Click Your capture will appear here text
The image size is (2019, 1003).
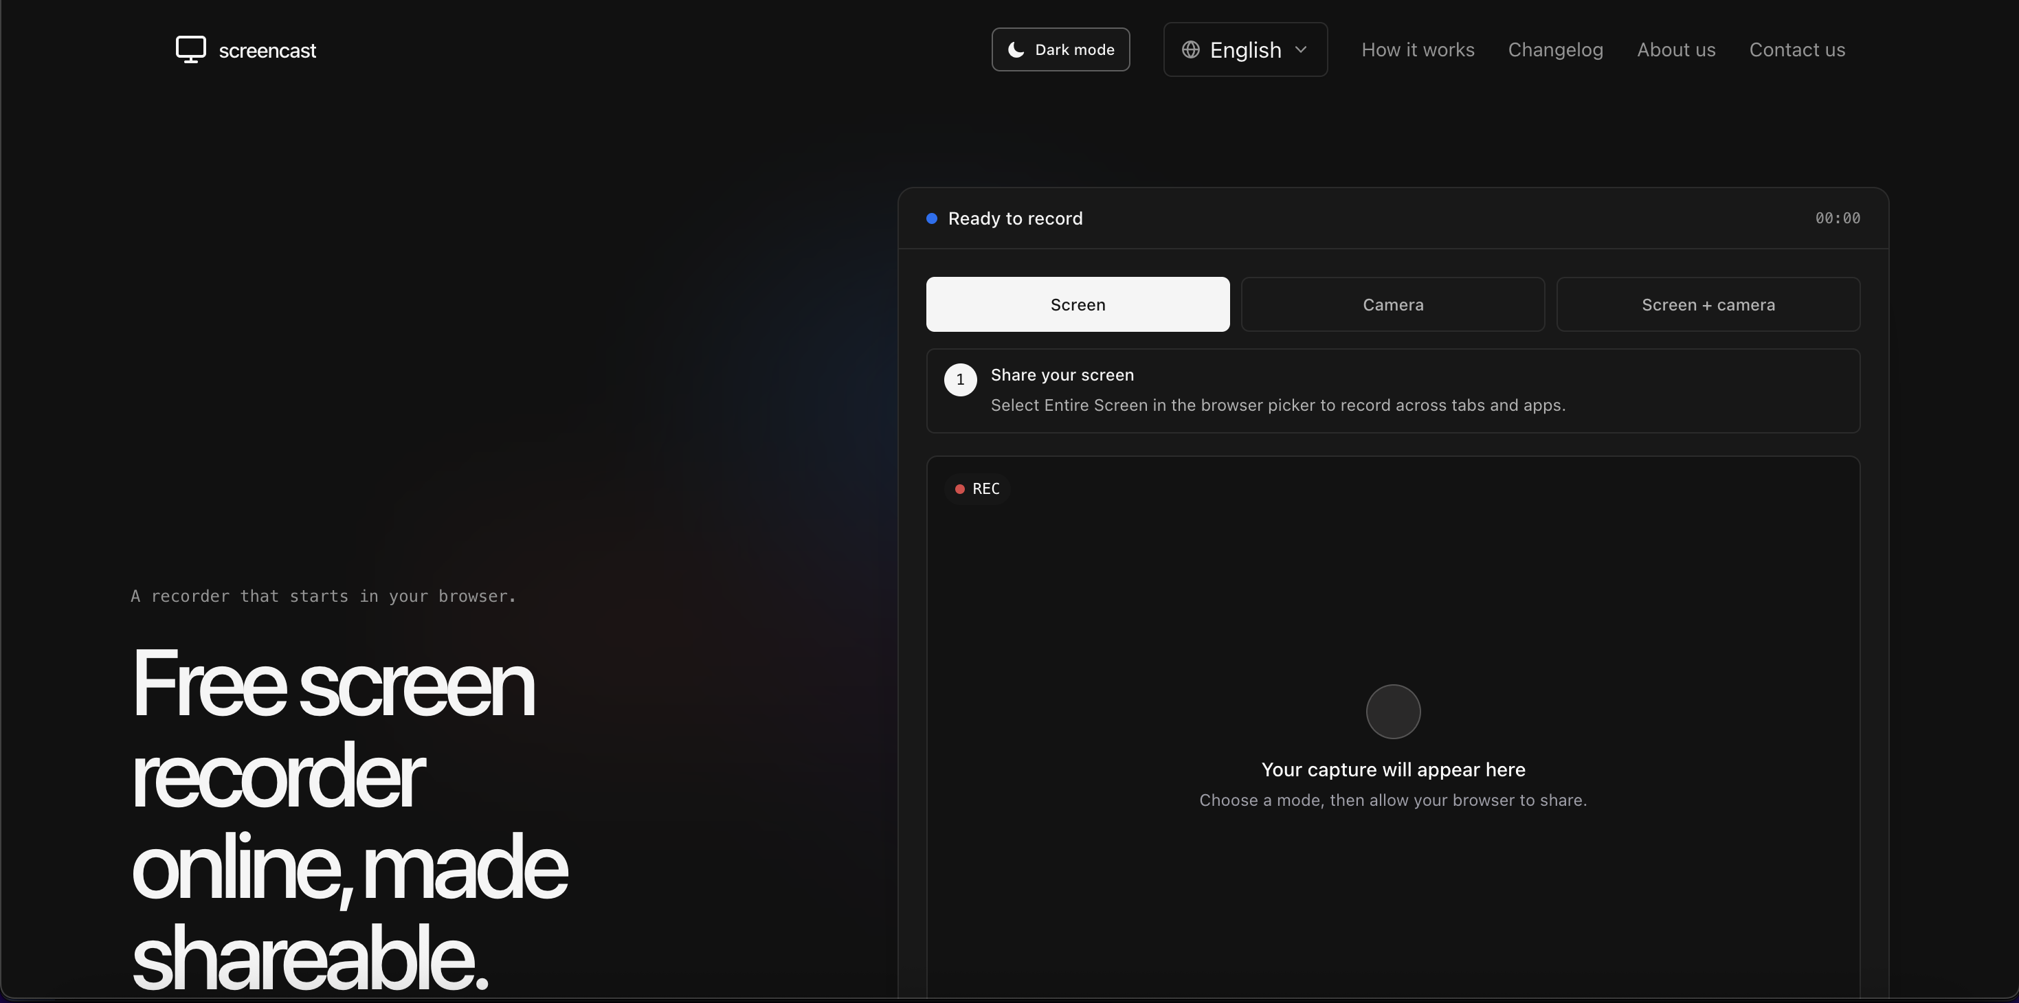[x=1393, y=770]
